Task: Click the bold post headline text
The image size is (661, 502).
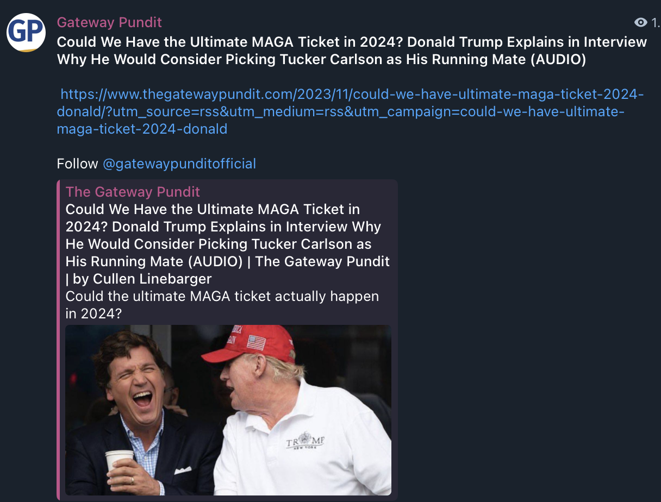Action: [x=352, y=51]
